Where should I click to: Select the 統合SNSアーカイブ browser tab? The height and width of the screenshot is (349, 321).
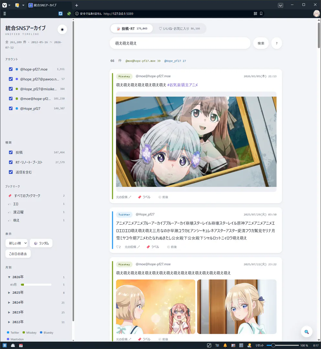coord(49,5)
